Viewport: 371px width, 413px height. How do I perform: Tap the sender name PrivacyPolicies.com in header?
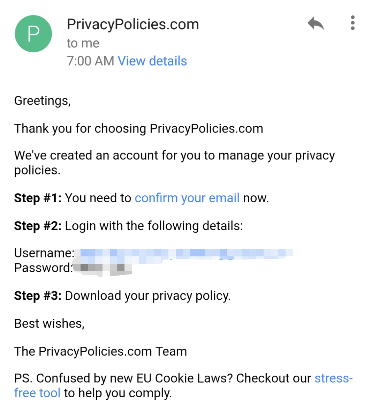(132, 24)
